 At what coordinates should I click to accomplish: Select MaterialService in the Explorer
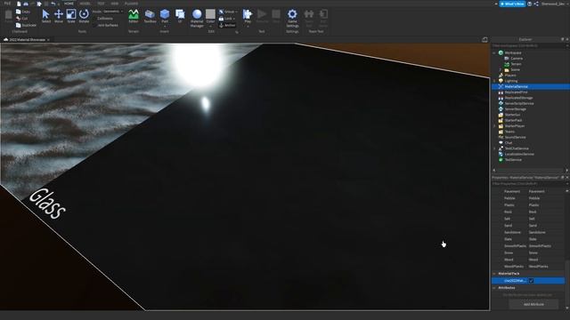coord(517,87)
